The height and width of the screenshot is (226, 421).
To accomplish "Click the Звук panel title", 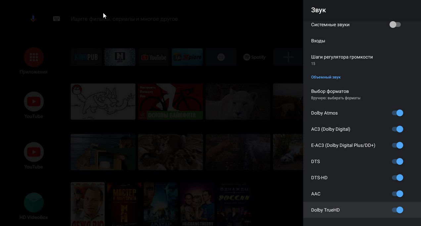I will coord(318,10).
